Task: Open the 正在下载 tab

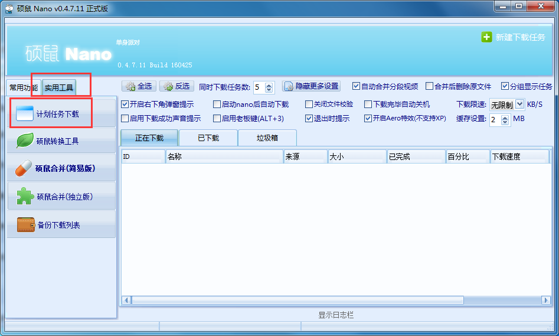Action: (149, 138)
